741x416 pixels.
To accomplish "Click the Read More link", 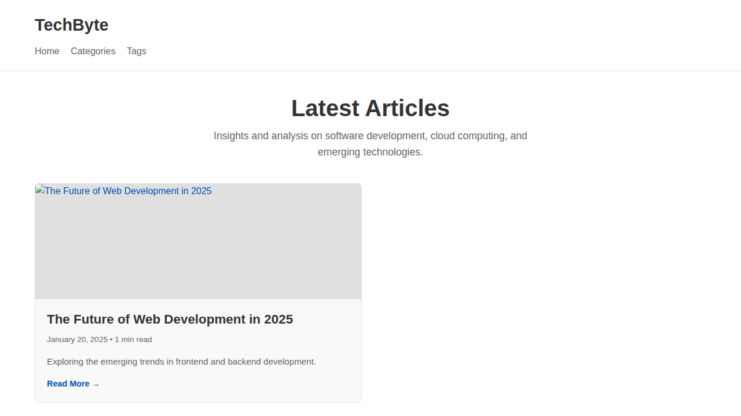I will click(68, 384).
